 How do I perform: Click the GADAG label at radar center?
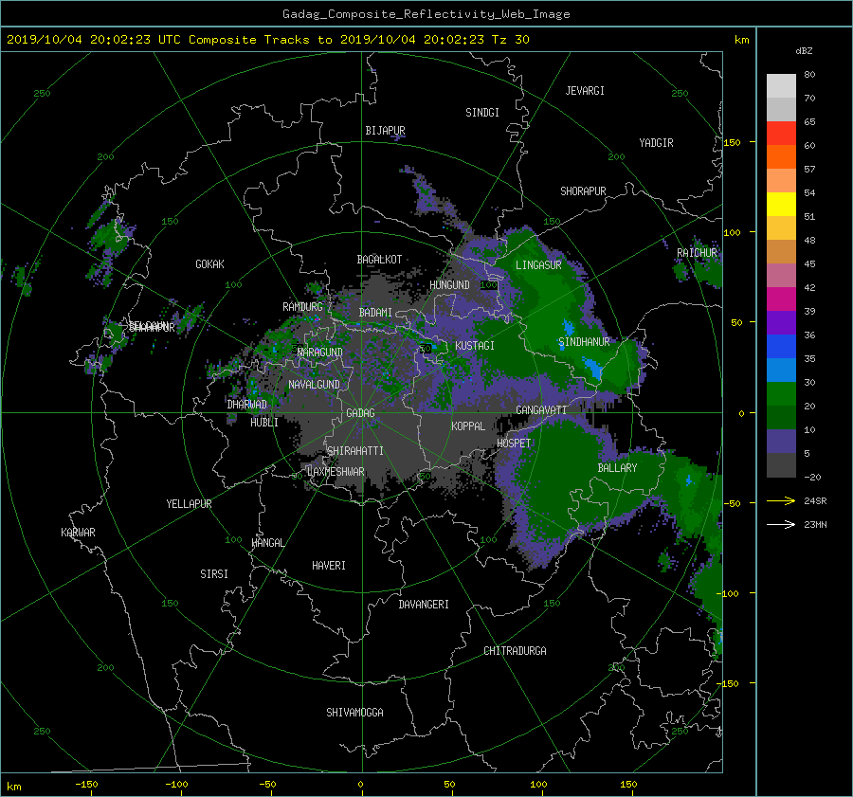pyautogui.click(x=361, y=413)
